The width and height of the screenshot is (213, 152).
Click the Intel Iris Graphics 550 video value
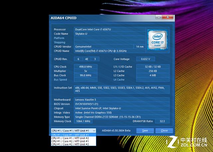tap(122, 113)
